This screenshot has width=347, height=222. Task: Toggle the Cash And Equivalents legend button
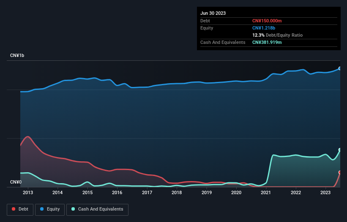(97, 209)
